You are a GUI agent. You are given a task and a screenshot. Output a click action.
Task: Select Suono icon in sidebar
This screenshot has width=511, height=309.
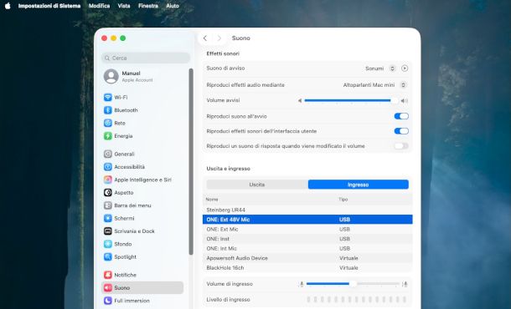108,288
